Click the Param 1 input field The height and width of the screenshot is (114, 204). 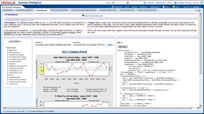pos(53,45)
